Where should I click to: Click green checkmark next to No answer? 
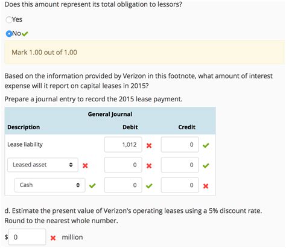click(x=25, y=34)
